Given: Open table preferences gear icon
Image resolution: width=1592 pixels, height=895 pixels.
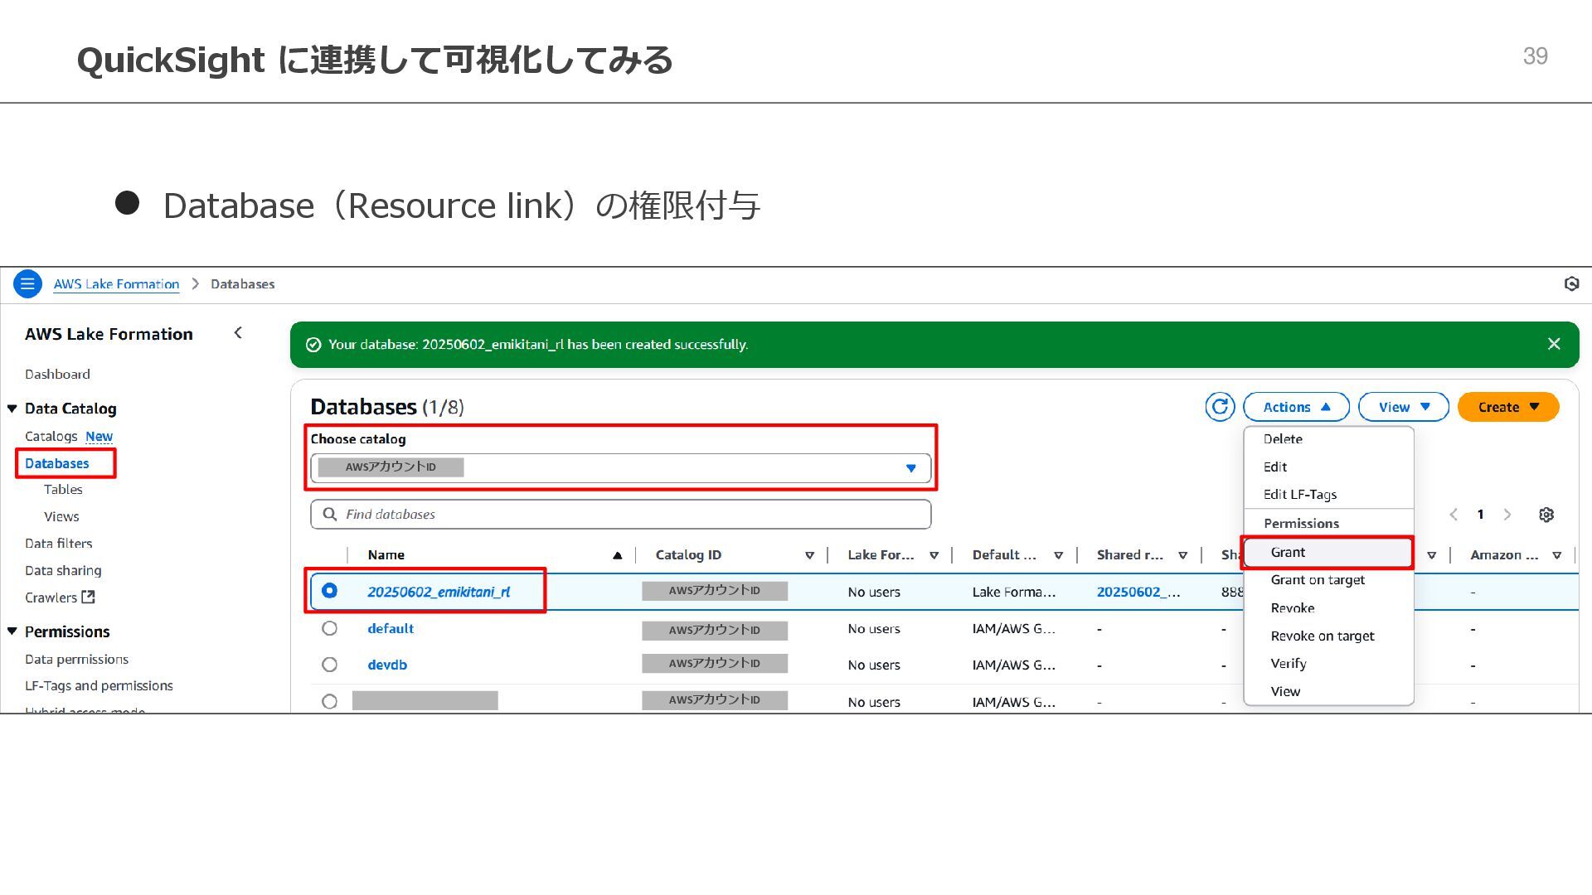Looking at the screenshot, I should tap(1546, 515).
